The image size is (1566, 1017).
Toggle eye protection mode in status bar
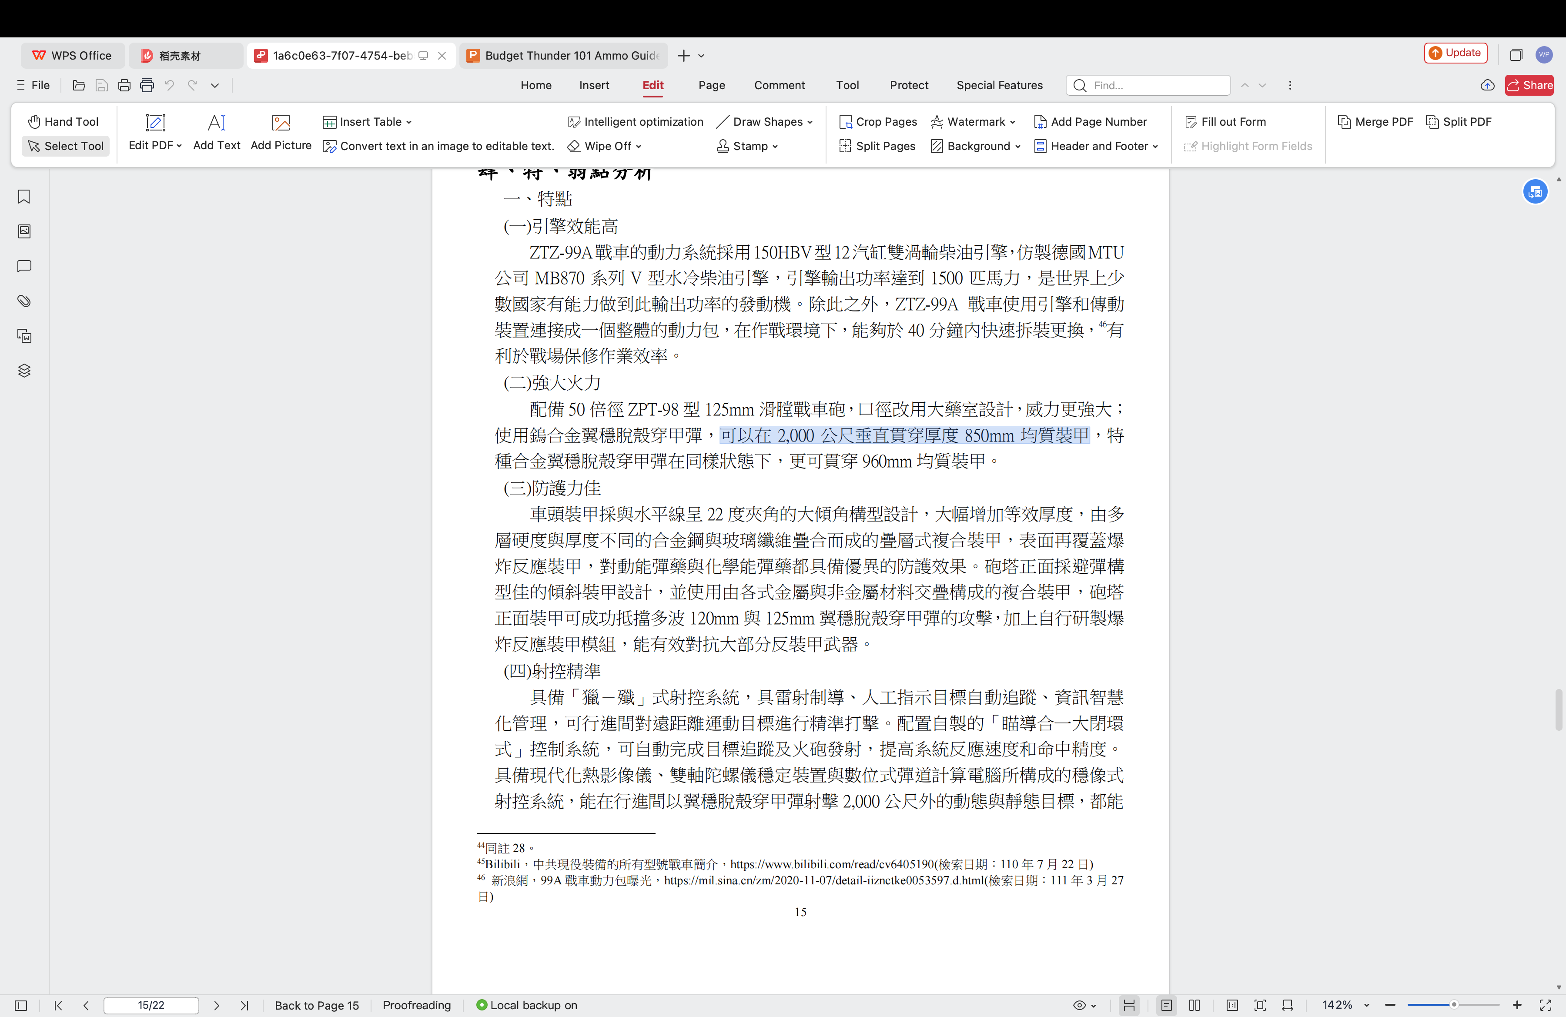pyautogui.click(x=1080, y=1005)
